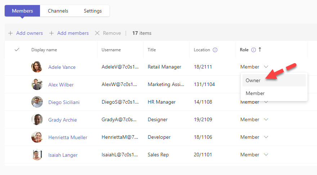Open Grady Archie's profile link
Viewport: 317px width, 175px height.
tap(62, 120)
